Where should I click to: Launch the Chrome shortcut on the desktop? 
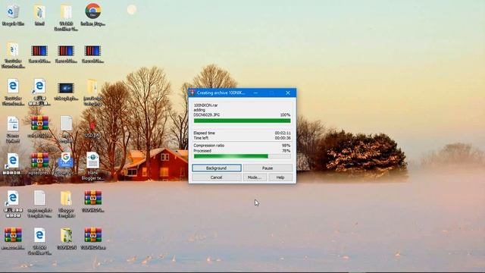[92, 14]
